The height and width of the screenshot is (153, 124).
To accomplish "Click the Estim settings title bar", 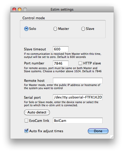I will (x=62, y=9).
